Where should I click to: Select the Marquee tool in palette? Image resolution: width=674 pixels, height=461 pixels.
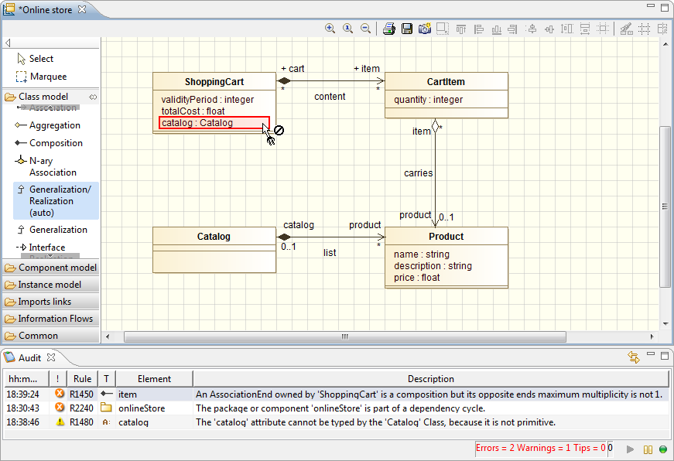(x=47, y=77)
